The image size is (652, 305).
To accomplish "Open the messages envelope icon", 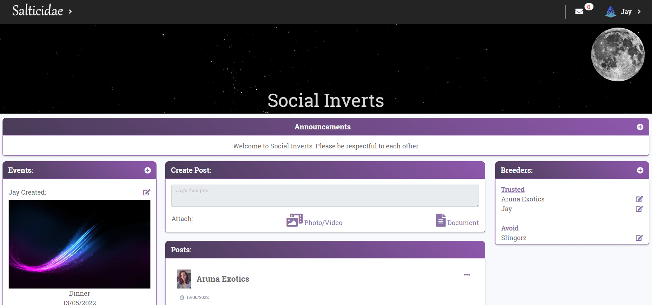I will pos(578,11).
